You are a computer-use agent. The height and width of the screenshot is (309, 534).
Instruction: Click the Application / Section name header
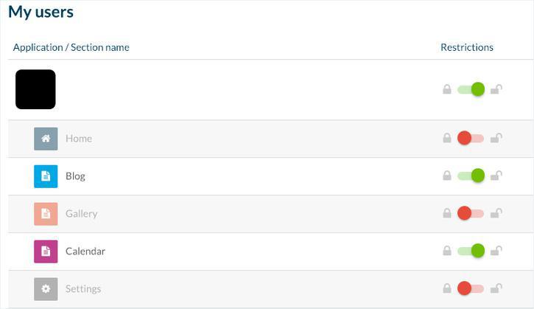pyautogui.click(x=71, y=47)
